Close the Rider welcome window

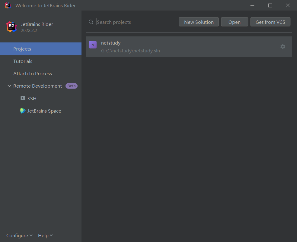(x=288, y=5)
